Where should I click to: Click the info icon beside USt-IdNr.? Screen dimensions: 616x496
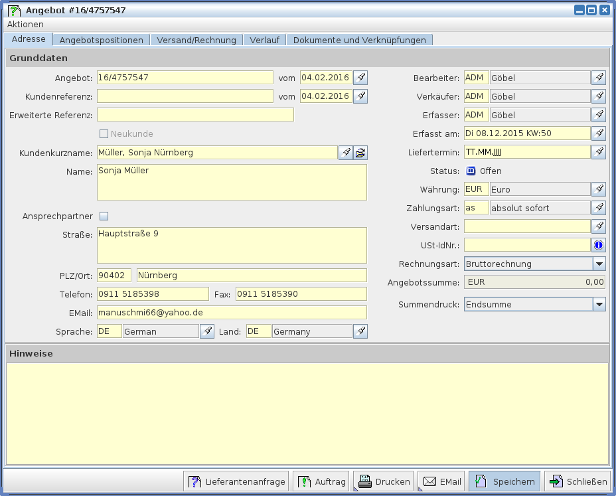point(599,245)
